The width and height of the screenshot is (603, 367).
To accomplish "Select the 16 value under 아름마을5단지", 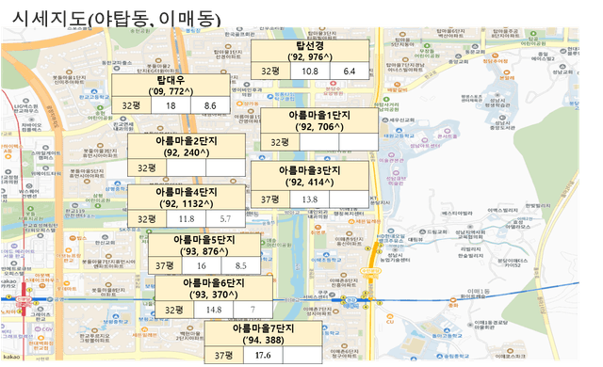I will 202,265.
